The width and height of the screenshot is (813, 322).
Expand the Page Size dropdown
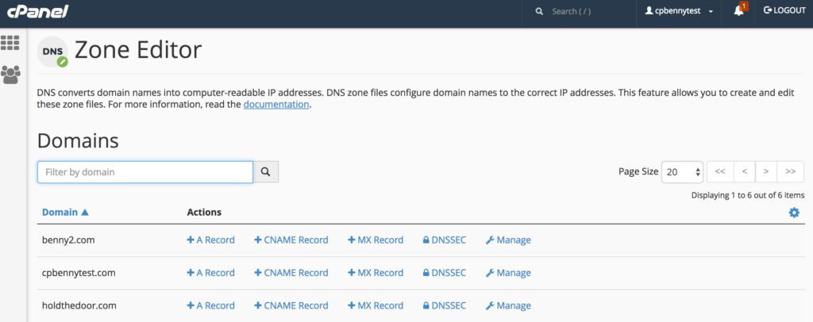point(682,171)
